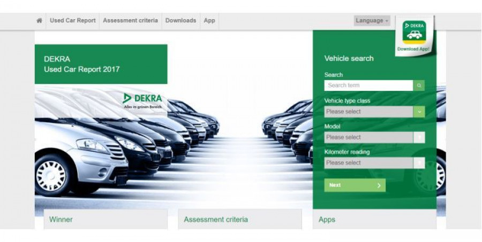The width and height of the screenshot is (482, 242).
Task: Click the Download App! label
Action: pyautogui.click(x=413, y=49)
